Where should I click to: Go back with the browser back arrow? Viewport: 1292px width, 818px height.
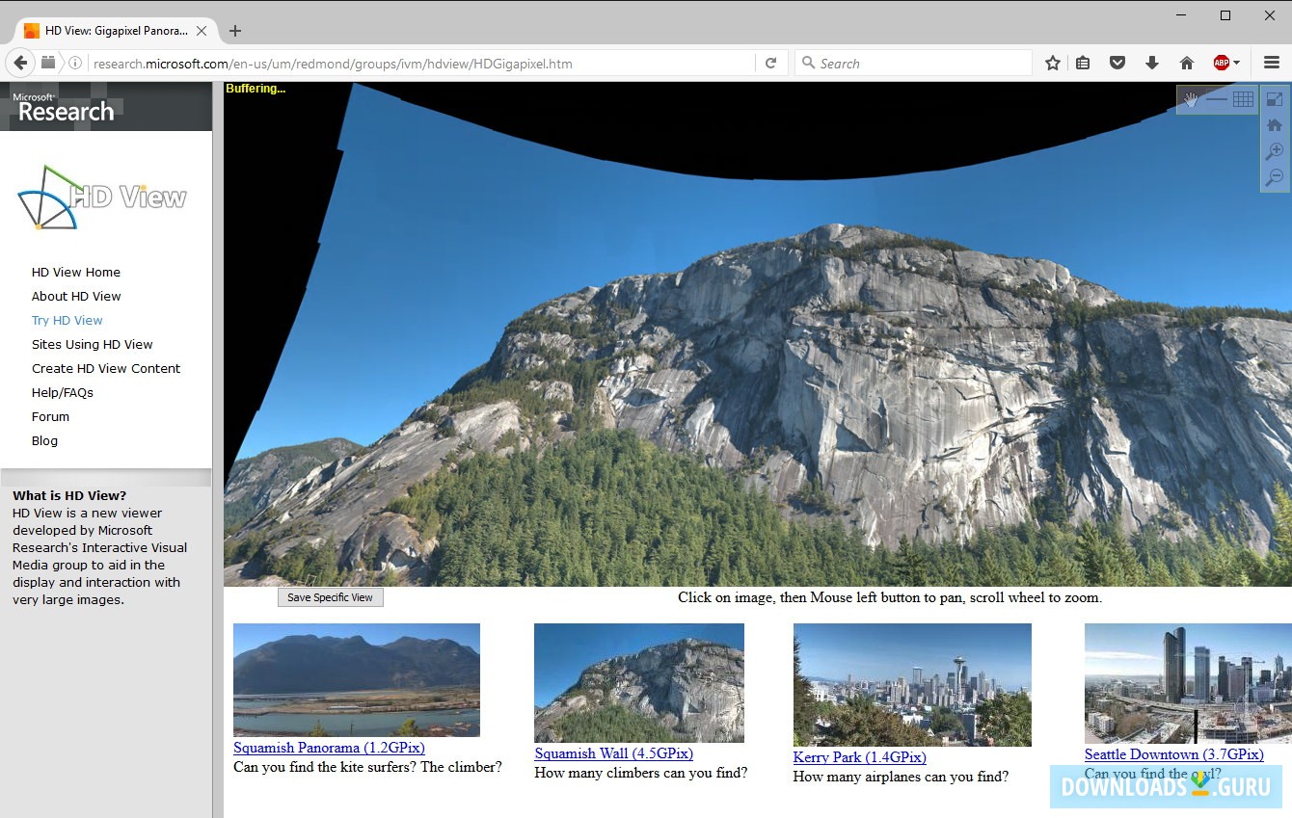click(20, 64)
